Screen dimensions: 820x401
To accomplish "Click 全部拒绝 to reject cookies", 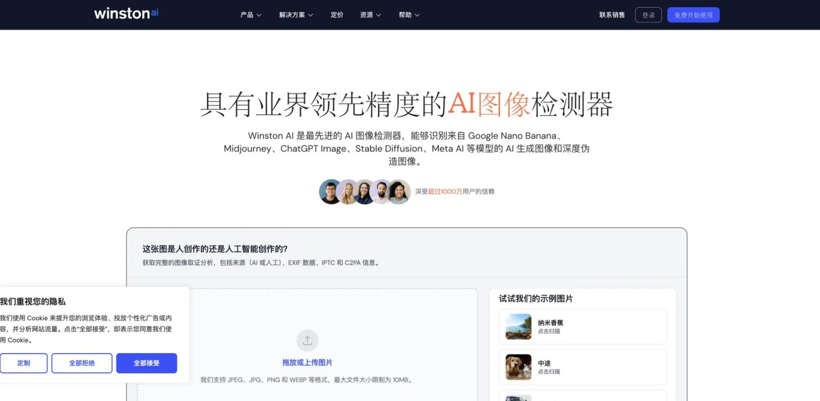I will pyautogui.click(x=82, y=363).
